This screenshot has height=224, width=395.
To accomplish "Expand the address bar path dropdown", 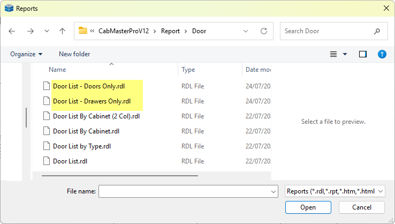I will [246, 31].
